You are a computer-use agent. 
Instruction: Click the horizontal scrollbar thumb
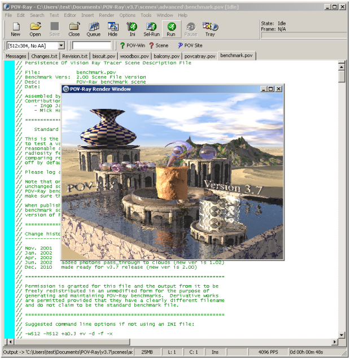click(72, 342)
